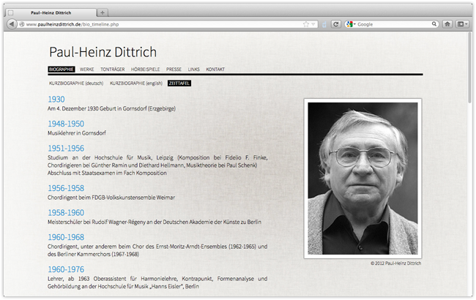Screen dimensions: 476x300
Task: Click the portrait photo of Dittrich
Action: click(x=362, y=179)
